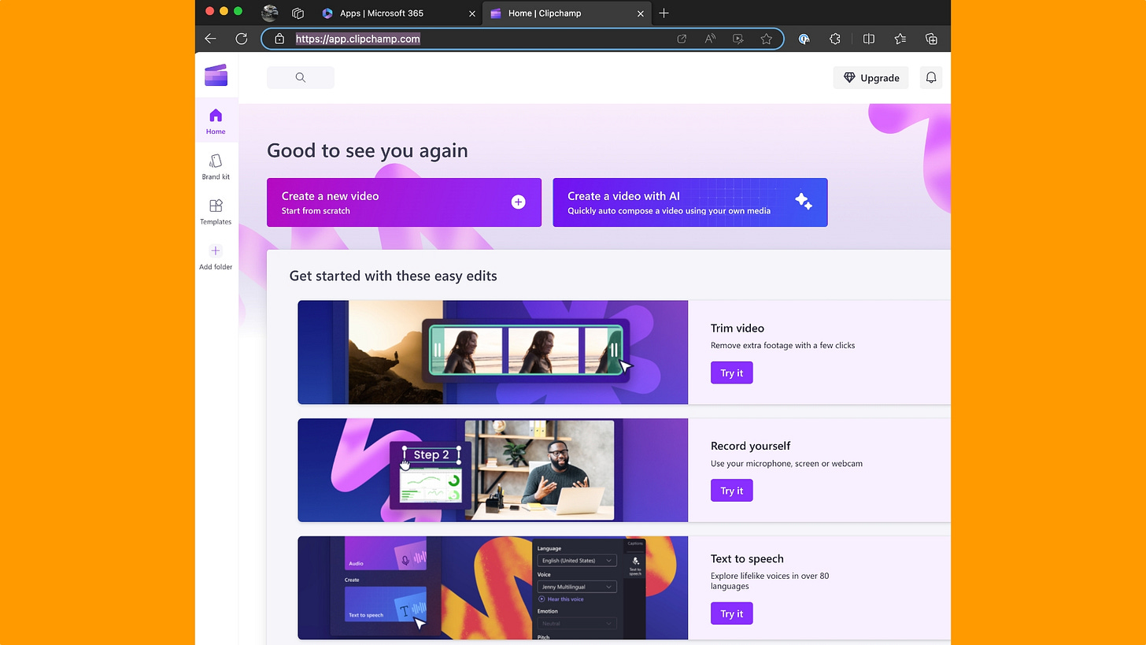View site information lock icon
Viewport: 1146px width, 645px height.
coord(279,39)
